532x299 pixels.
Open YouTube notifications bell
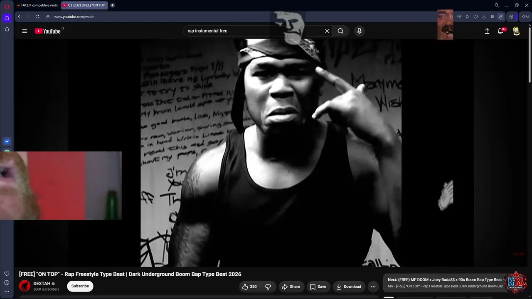pos(501,31)
